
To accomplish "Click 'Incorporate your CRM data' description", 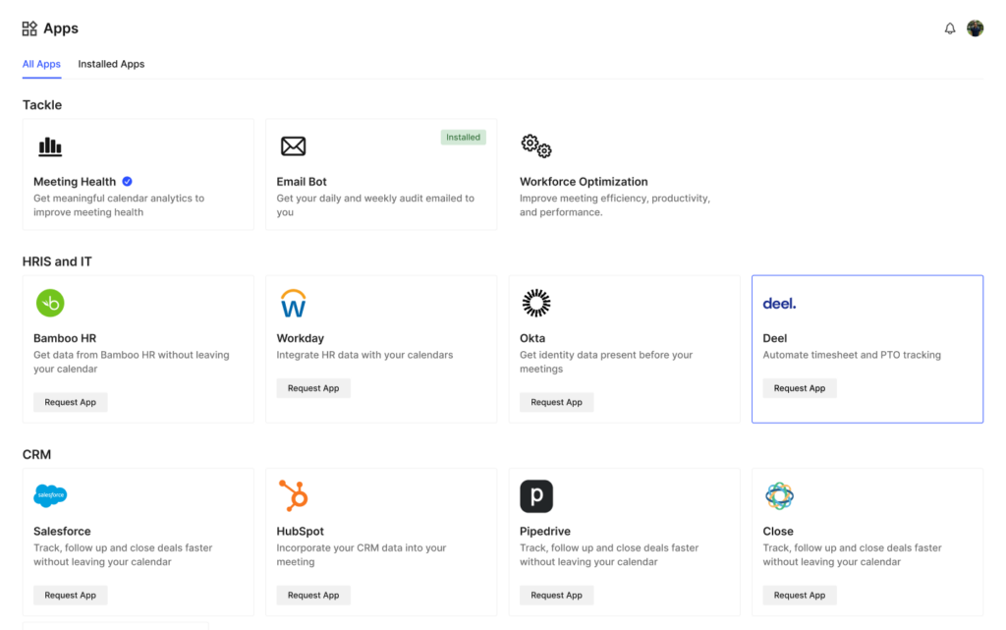I will coord(362,555).
